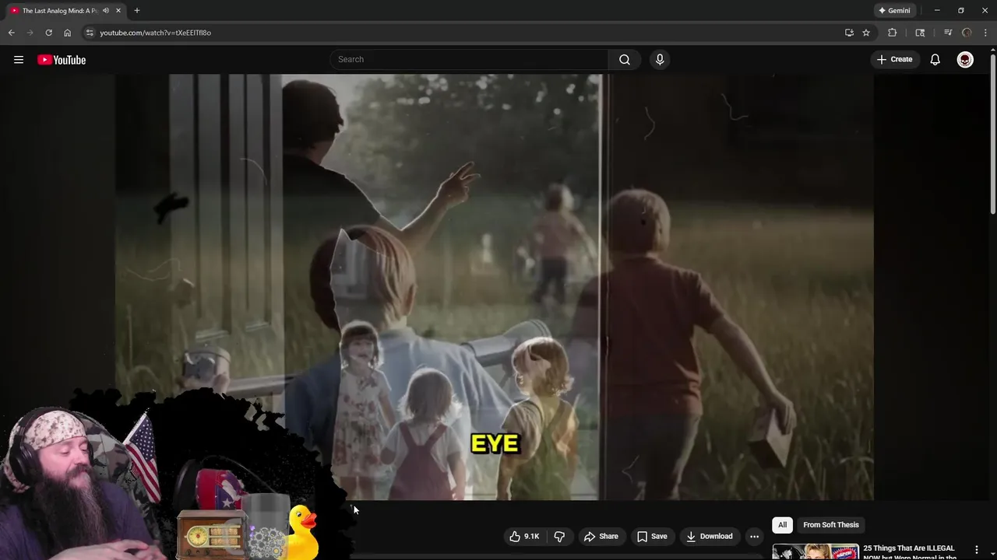
Task: Select the youtube.com address bar URL
Action: 155,33
